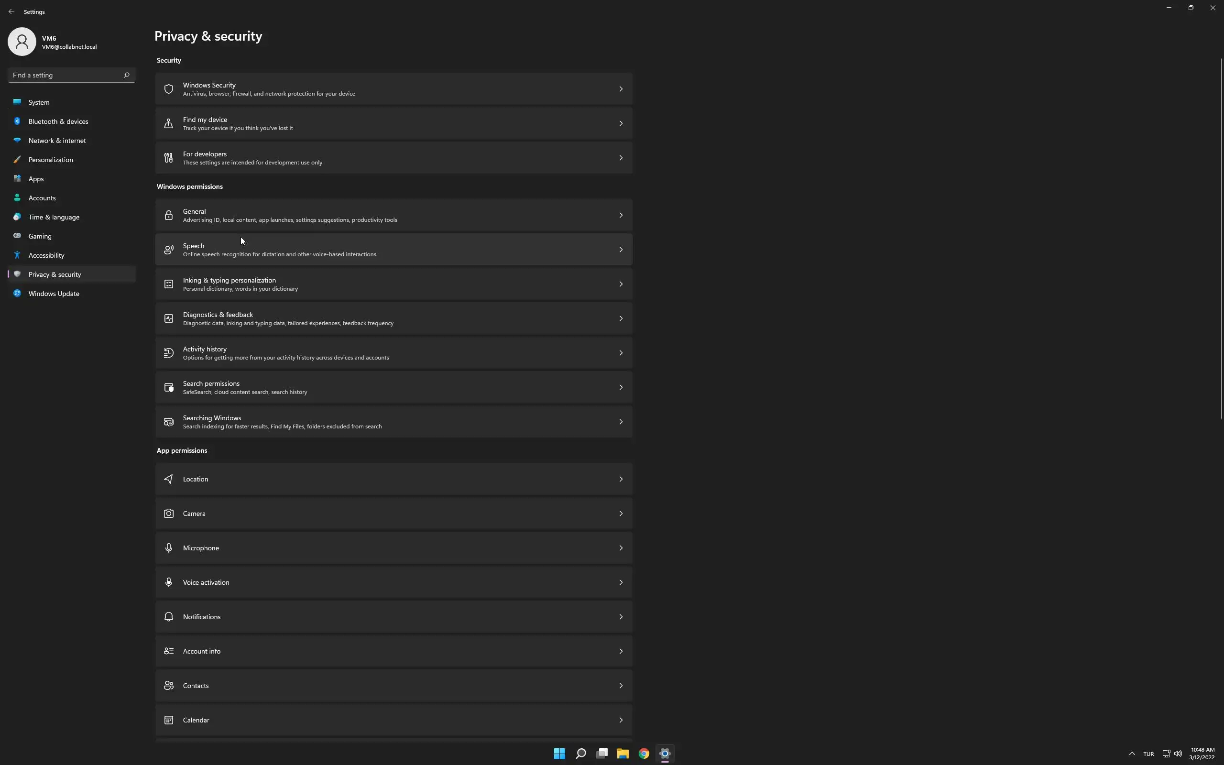This screenshot has height=765, width=1224.
Task: Open Search permissions settings
Action: [393, 388]
